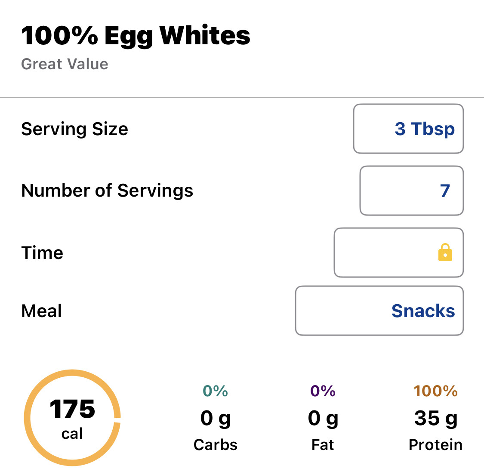
Task: Tap the Serving Size label
Action: (x=74, y=129)
